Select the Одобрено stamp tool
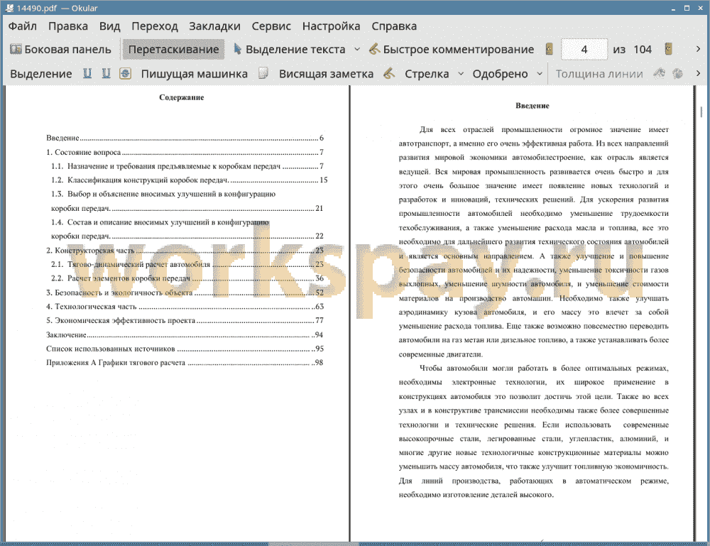Image resolution: width=710 pixels, height=546 pixels. (x=500, y=74)
